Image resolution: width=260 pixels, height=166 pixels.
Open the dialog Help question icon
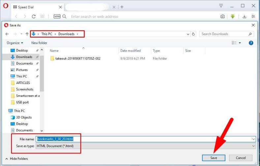pyautogui.click(x=251, y=43)
